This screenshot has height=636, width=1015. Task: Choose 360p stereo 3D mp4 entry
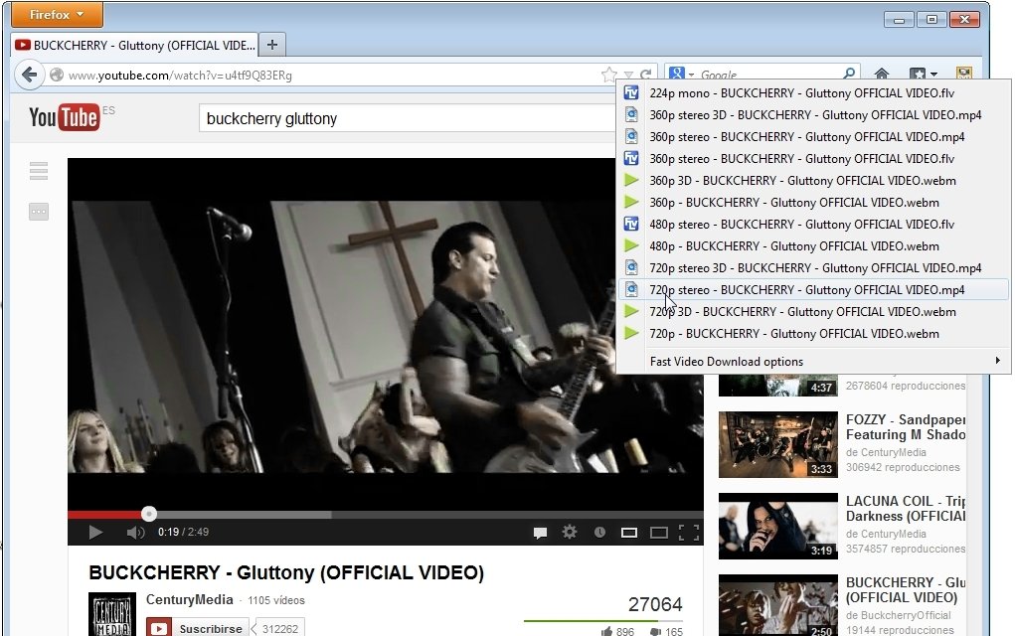[813, 115]
